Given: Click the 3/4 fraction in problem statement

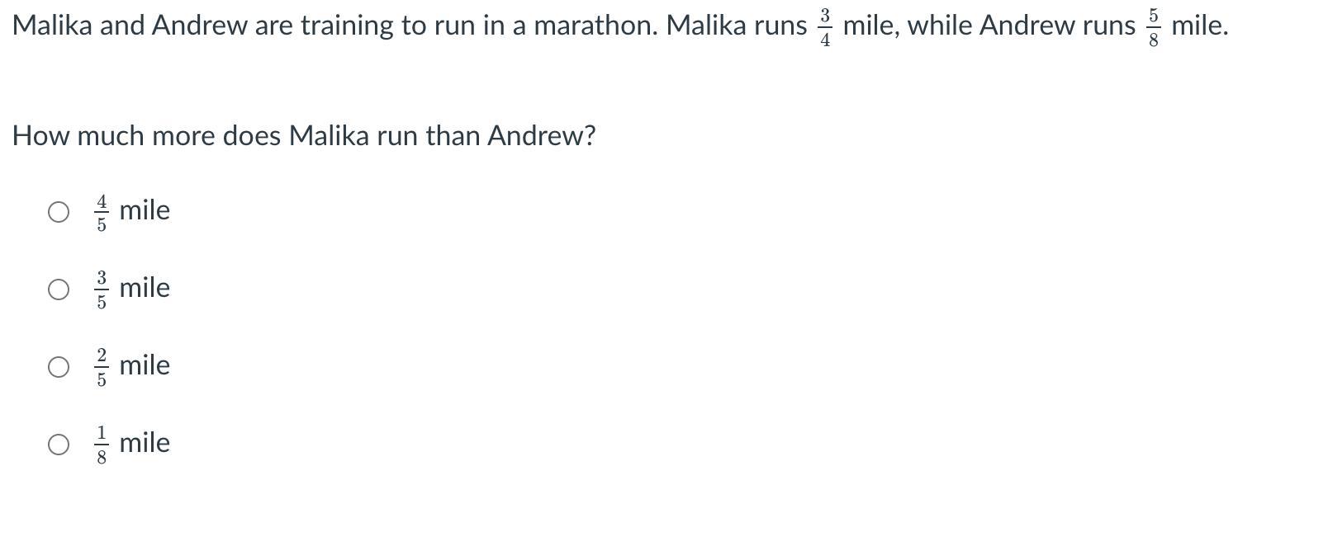Looking at the screenshot, I should pyautogui.click(x=825, y=28).
